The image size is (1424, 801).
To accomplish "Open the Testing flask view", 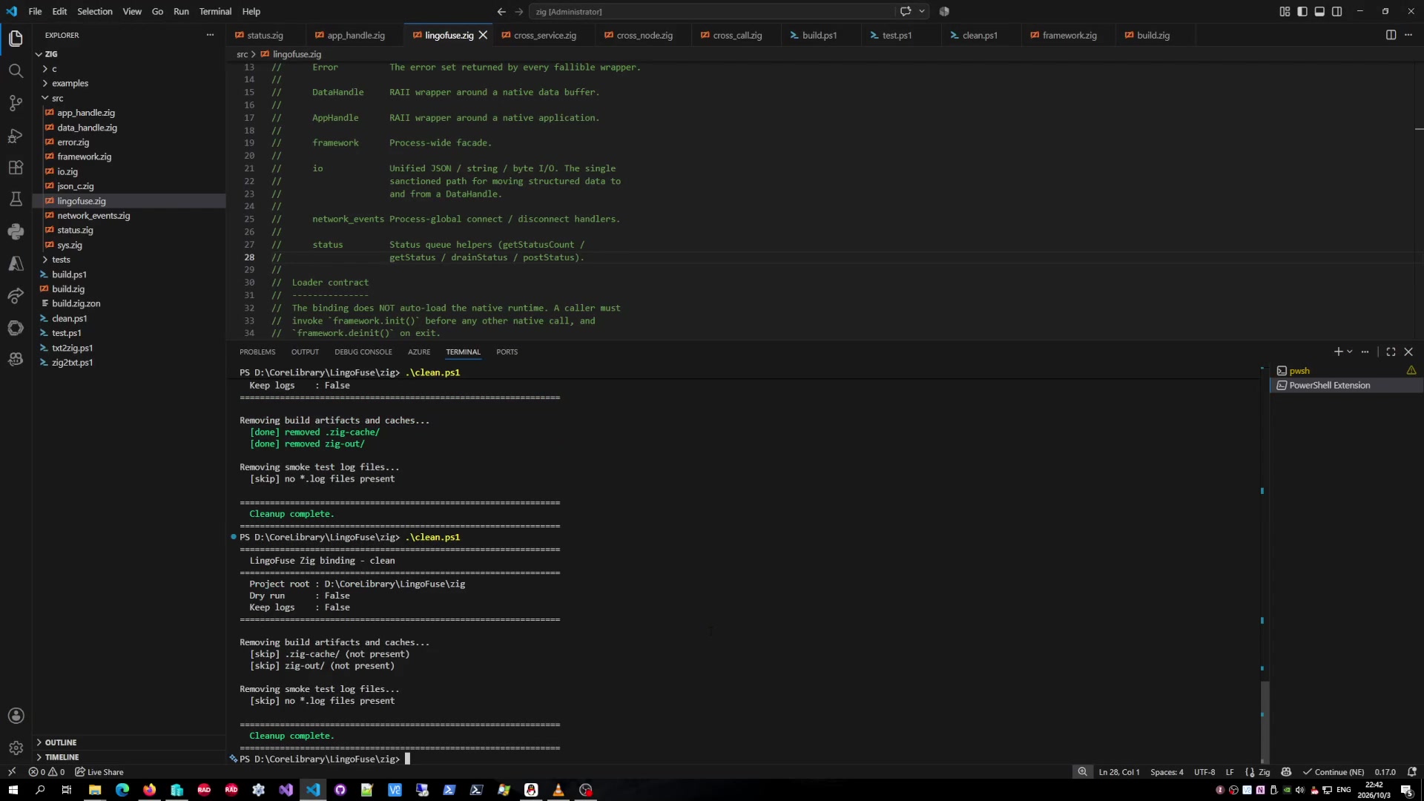I will [16, 200].
